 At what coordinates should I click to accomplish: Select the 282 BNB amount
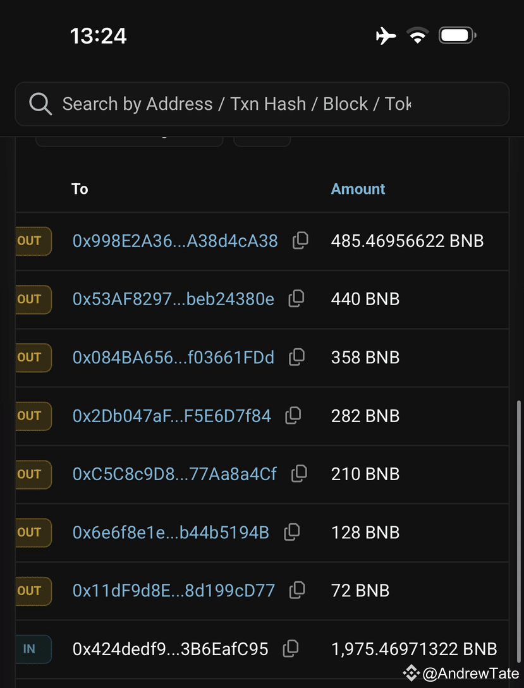pyautogui.click(x=365, y=416)
